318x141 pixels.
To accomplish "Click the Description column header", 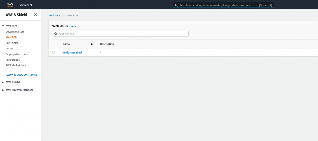I will 107,44.
